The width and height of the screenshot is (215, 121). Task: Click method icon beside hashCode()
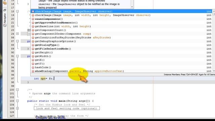(33, 67)
